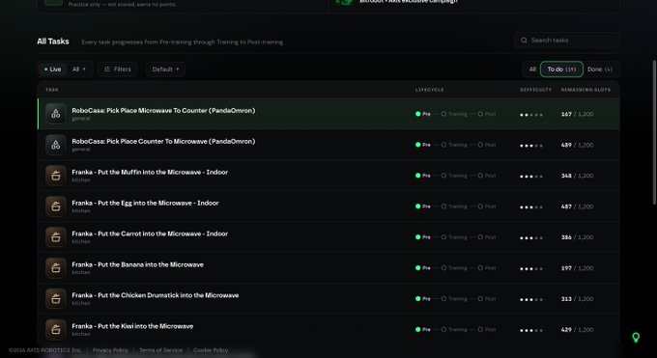Click the 348 / 1,200 slots value
This screenshot has height=358, width=657.
[577, 176]
